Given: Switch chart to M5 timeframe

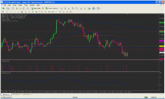Looking at the screenshot, I should tap(45, 12).
